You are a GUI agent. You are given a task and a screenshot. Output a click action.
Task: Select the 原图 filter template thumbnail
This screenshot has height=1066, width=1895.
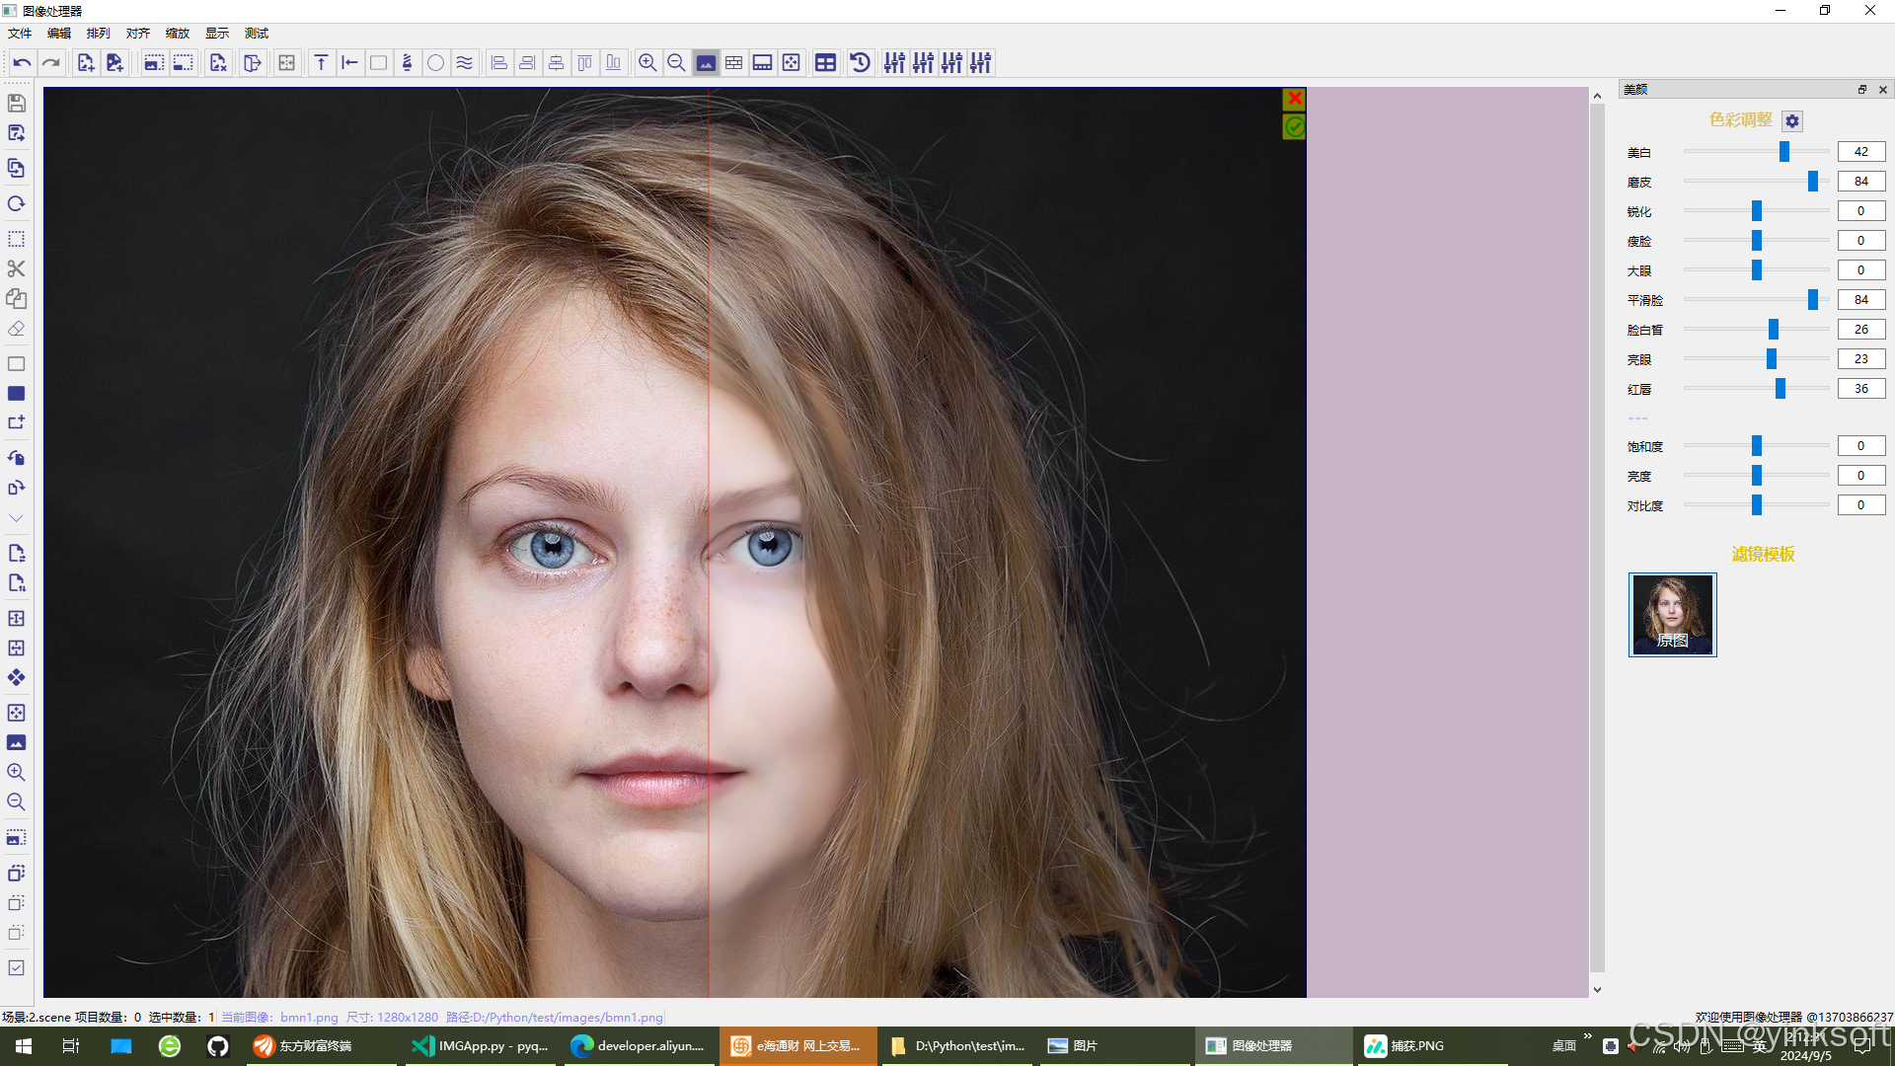1672,614
